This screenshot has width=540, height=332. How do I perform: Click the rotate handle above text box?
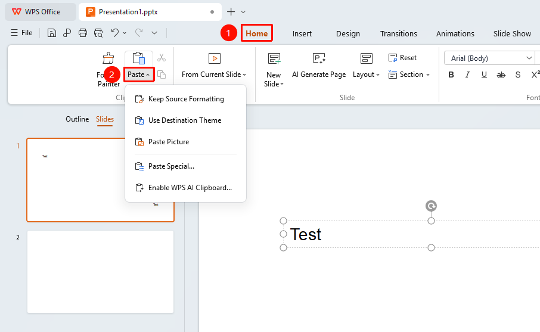(x=431, y=206)
